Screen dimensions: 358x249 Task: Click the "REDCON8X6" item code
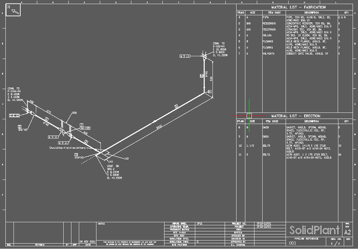(x=269, y=24)
